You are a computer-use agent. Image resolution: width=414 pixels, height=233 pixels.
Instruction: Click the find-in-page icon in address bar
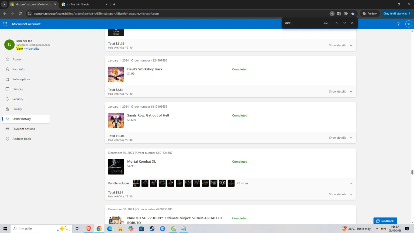(x=332, y=13)
